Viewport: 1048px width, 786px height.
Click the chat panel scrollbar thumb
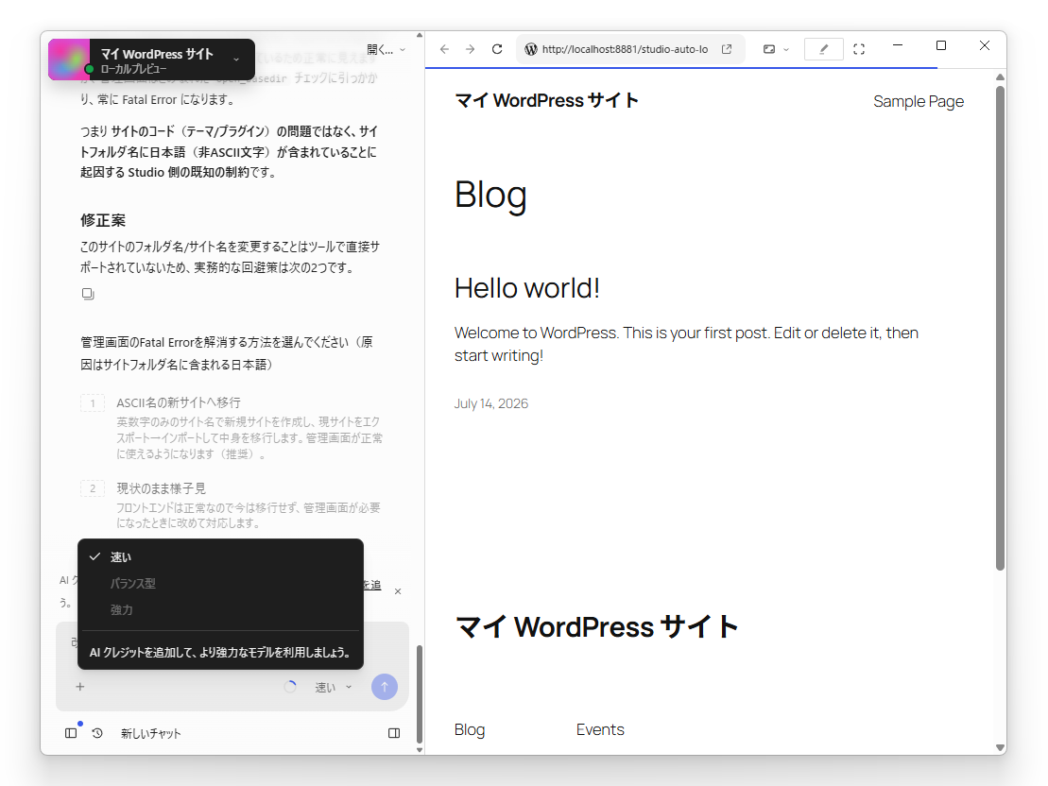tap(420, 693)
